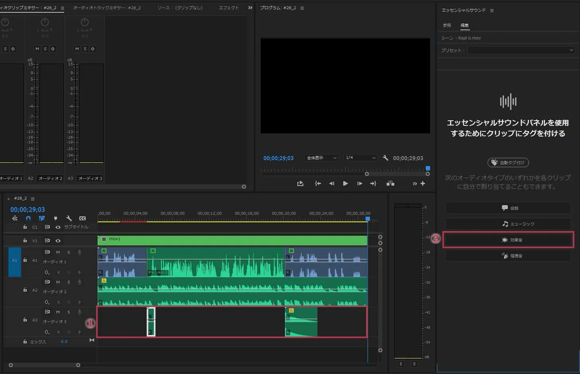
Task: Click the mix volume value 0.0
Action: coord(64,342)
